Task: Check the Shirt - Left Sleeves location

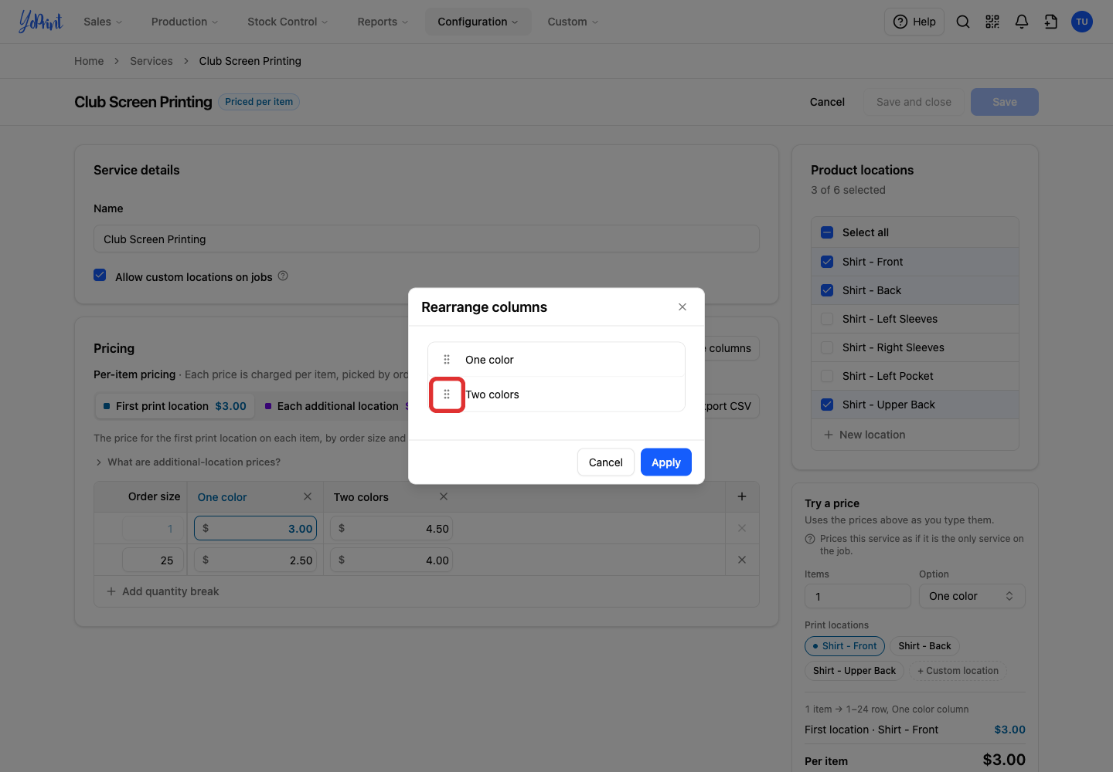Action: click(827, 319)
